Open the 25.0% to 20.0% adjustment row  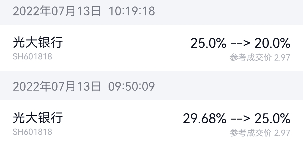pyautogui.click(x=151, y=48)
